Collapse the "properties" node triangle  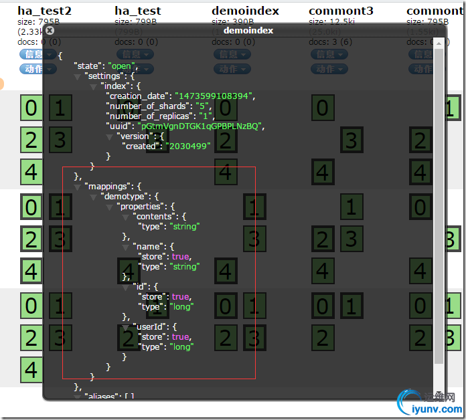[109, 207]
